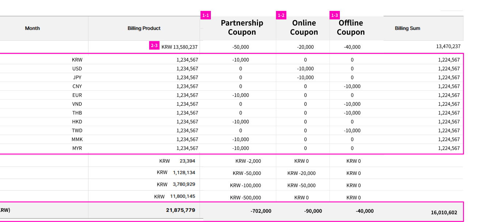Click the 21,875,779 total billing product value

[x=181, y=210]
